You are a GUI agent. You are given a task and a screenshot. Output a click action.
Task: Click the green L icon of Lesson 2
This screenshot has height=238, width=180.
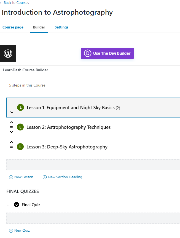click(x=20, y=127)
